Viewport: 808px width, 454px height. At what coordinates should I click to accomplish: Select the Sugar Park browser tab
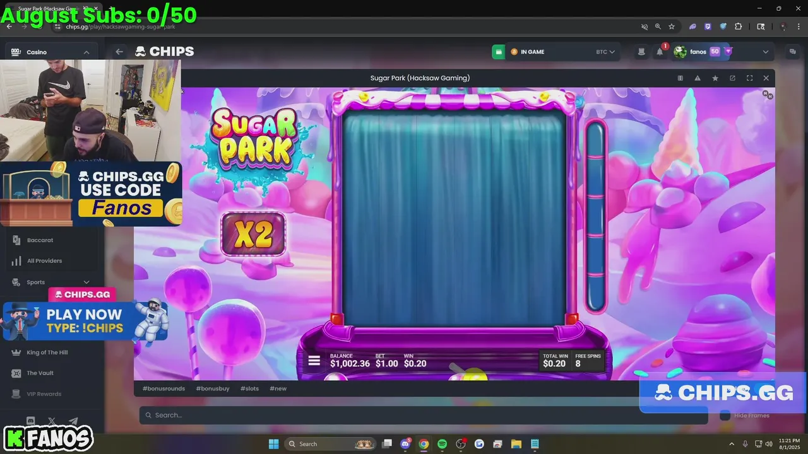click(54, 9)
